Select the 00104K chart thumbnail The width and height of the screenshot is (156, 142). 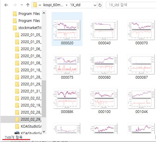click(x=141, y=98)
